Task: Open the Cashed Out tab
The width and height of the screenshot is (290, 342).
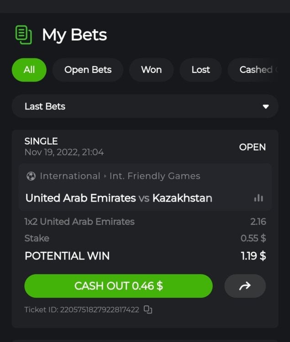Action: tap(253, 70)
